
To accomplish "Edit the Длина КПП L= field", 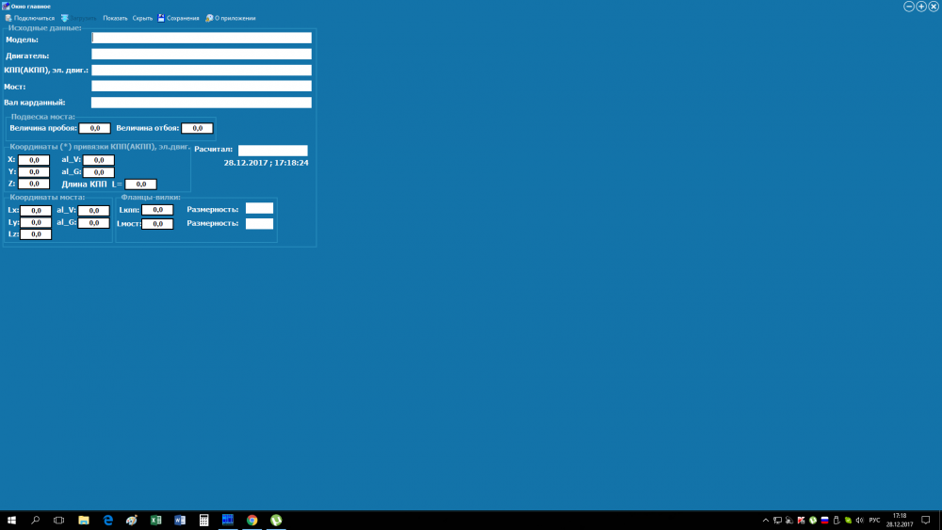I will (140, 185).
